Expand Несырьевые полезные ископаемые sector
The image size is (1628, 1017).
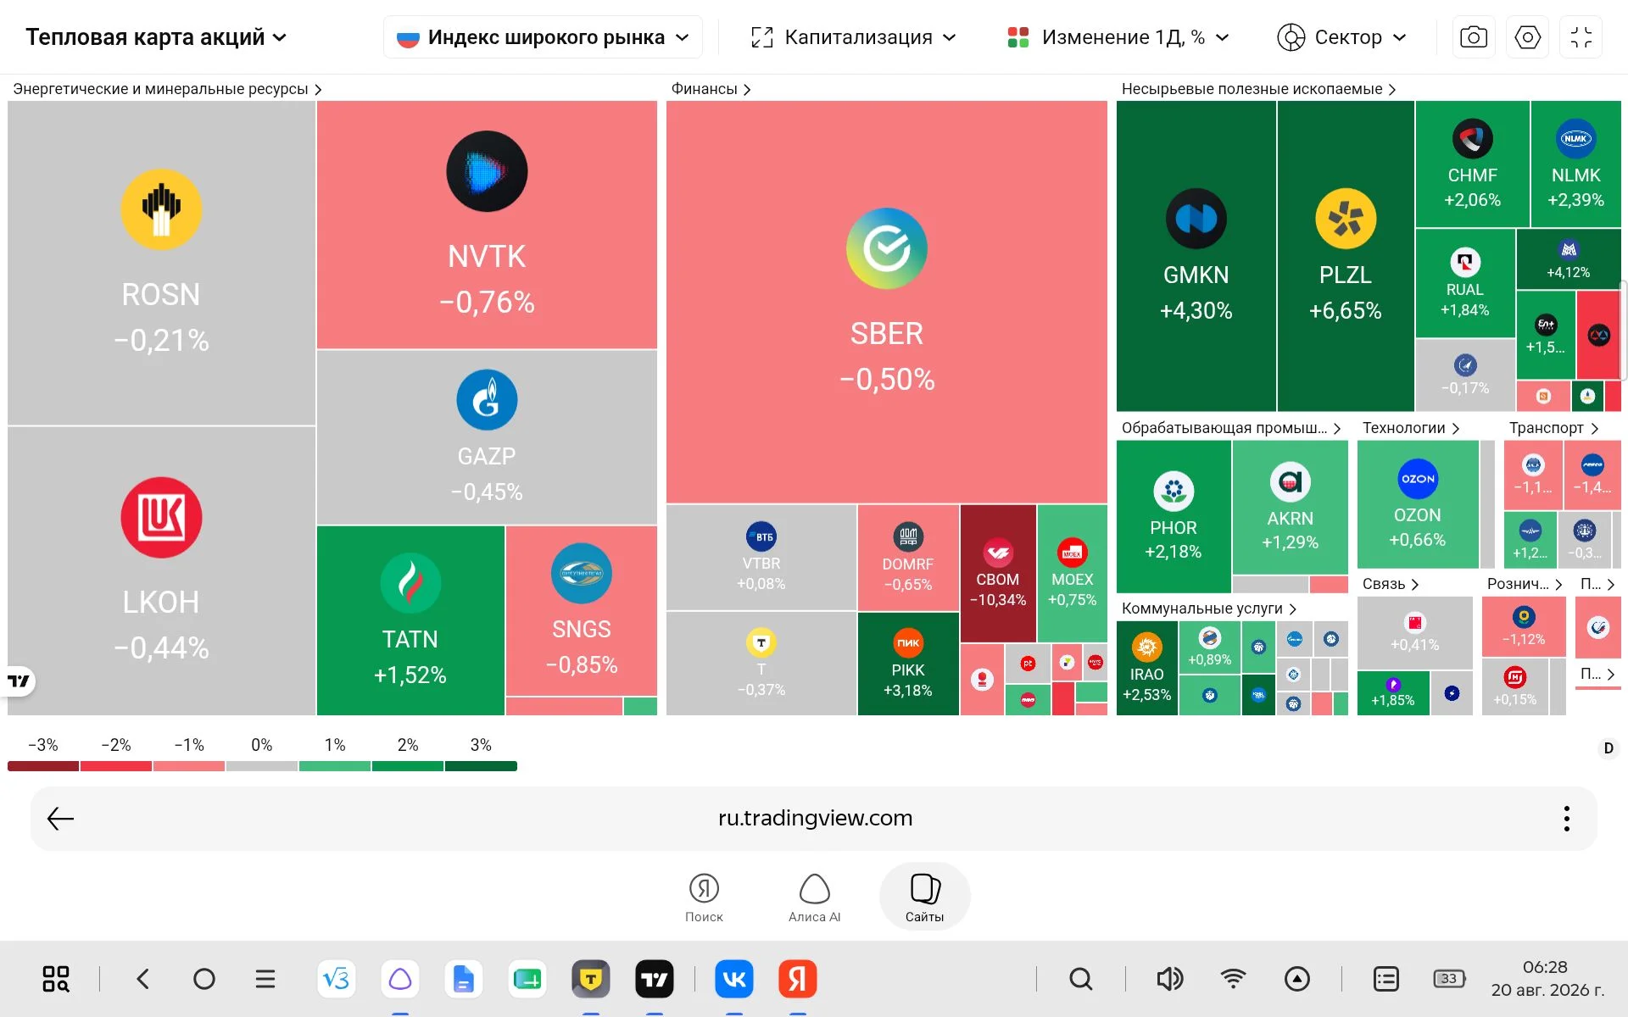(x=1258, y=89)
